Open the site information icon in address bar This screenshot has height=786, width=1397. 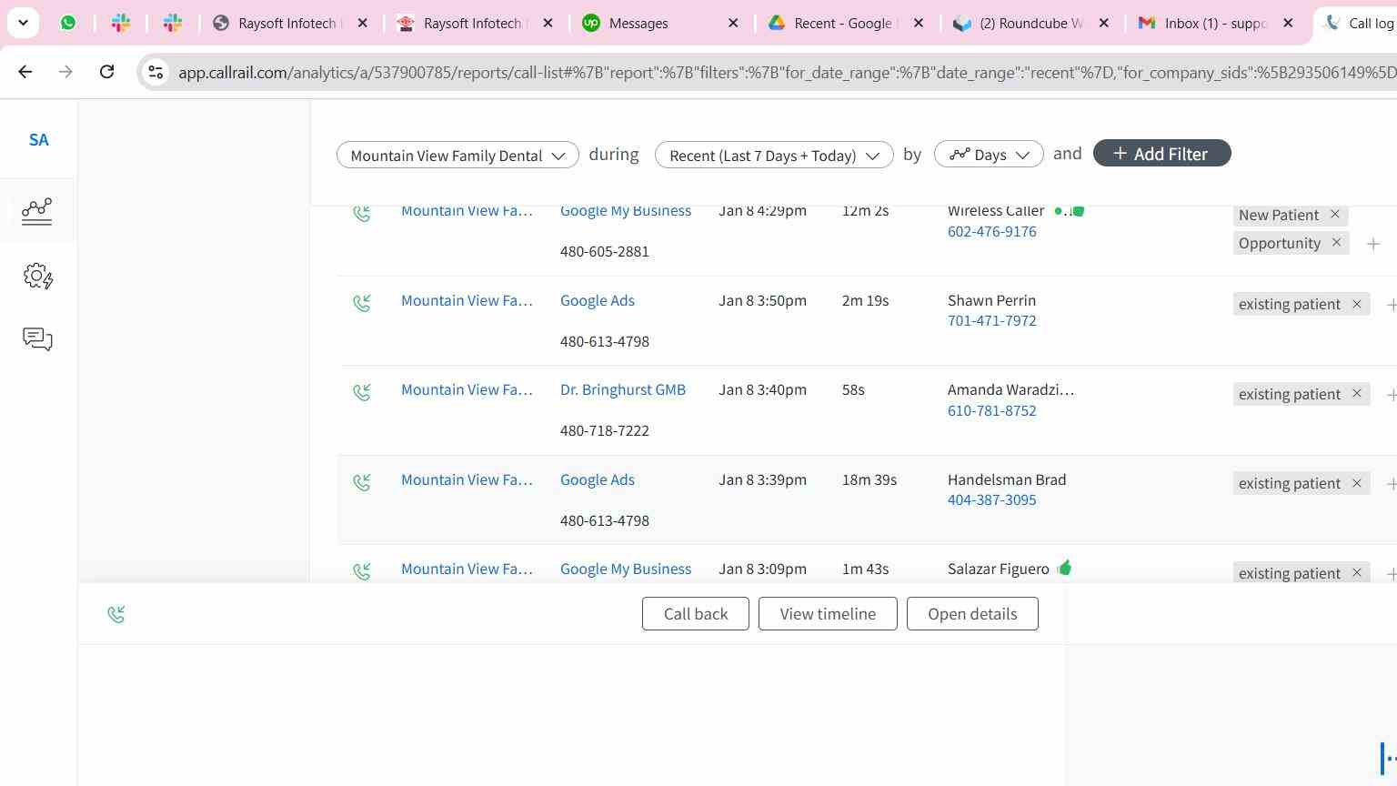[x=156, y=72]
